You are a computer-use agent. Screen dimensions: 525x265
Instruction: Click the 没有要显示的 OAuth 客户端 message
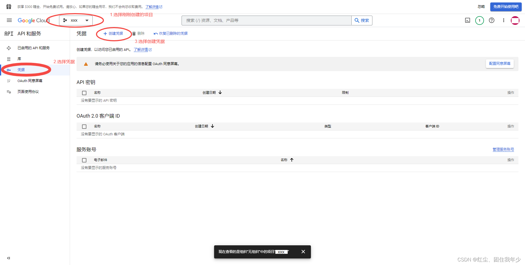point(103,134)
